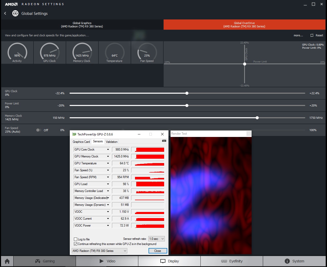Viewport: 327px width, 267px height.
Task: Click the Video play icon
Action: coord(102,261)
